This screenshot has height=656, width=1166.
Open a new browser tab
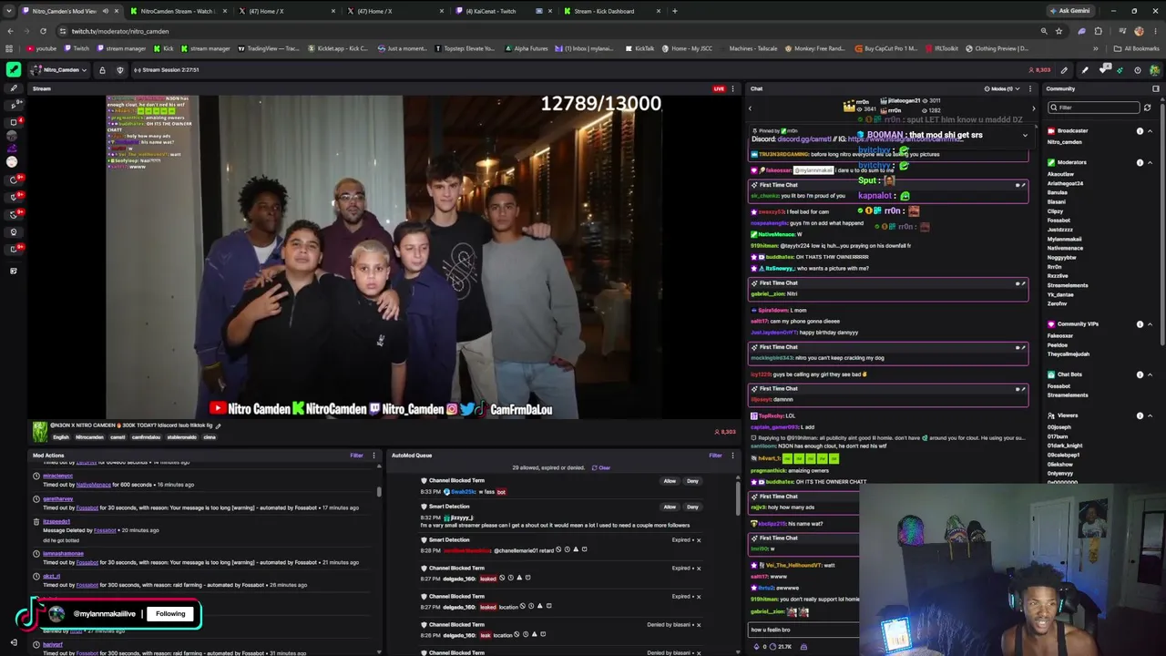pyautogui.click(x=674, y=11)
